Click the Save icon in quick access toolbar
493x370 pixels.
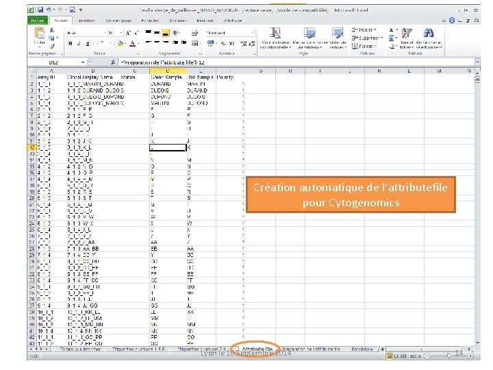pyautogui.click(x=40, y=10)
